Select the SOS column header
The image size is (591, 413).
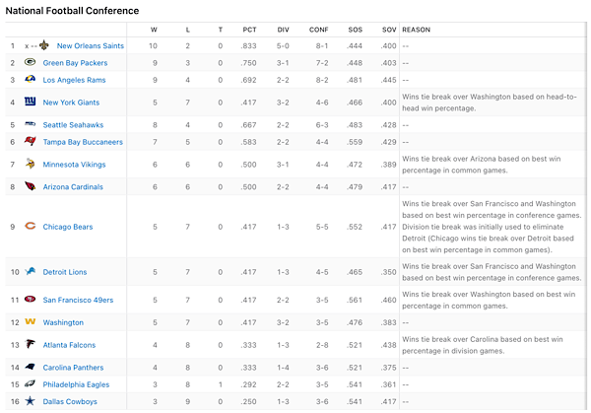tap(356, 30)
